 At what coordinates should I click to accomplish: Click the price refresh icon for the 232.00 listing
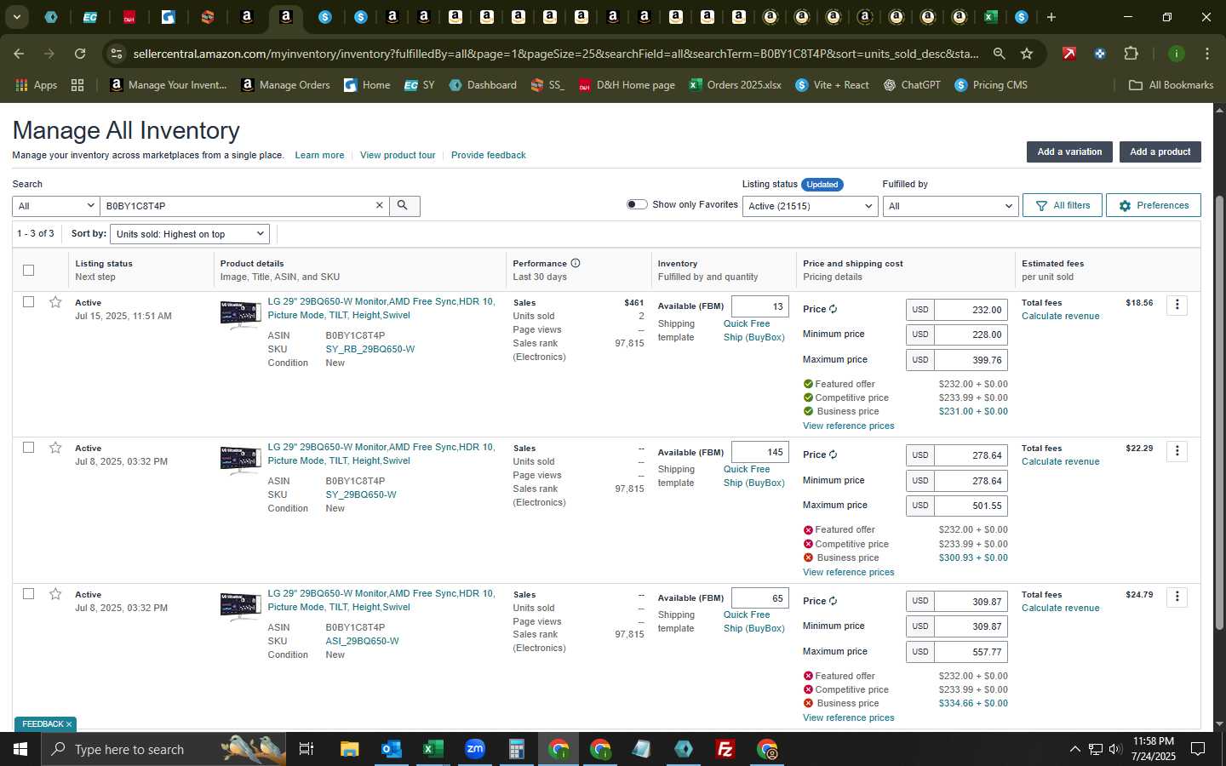click(x=833, y=309)
